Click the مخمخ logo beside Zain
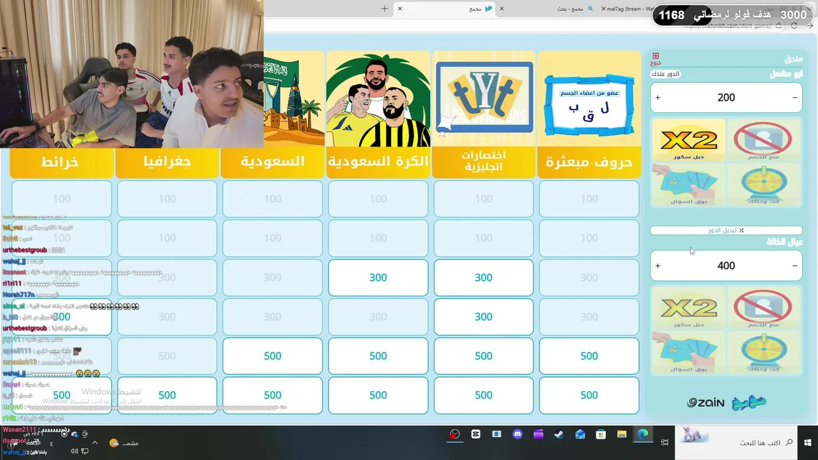 [x=749, y=402]
